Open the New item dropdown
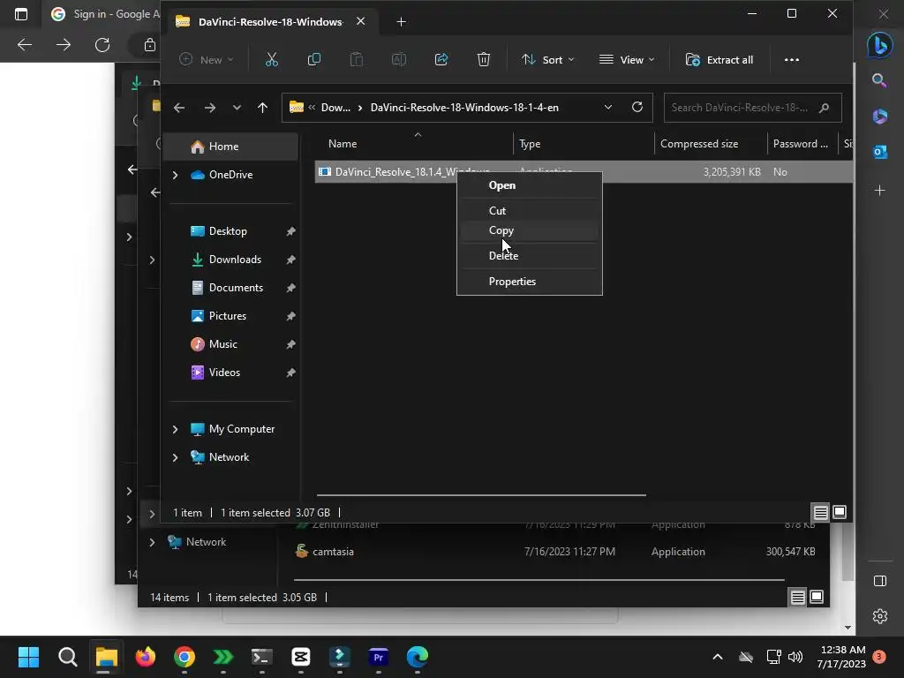 207,59
